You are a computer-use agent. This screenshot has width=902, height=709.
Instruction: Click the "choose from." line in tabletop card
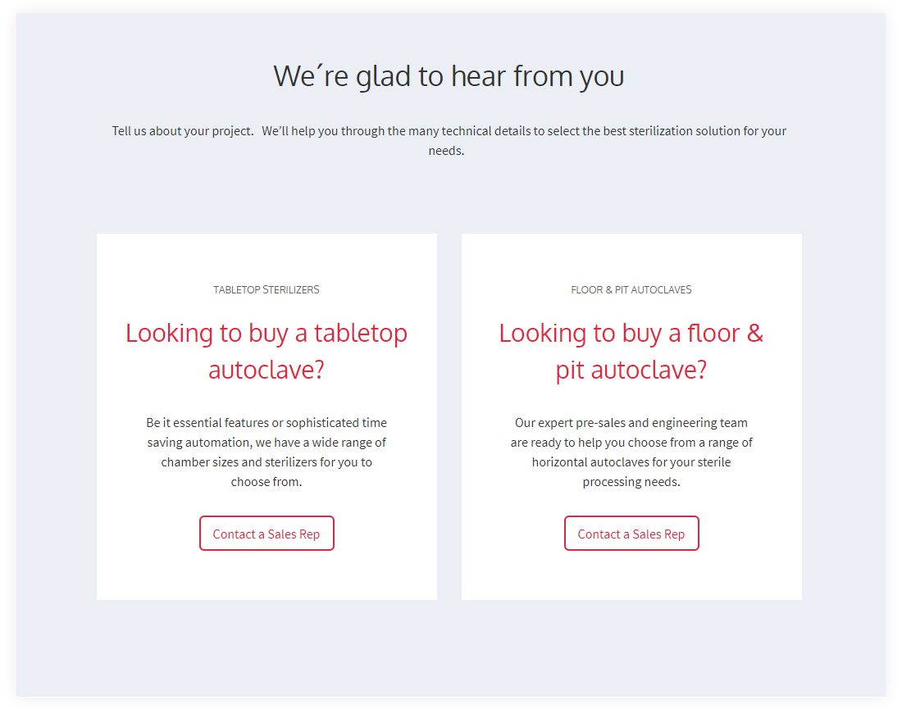pos(266,482)
